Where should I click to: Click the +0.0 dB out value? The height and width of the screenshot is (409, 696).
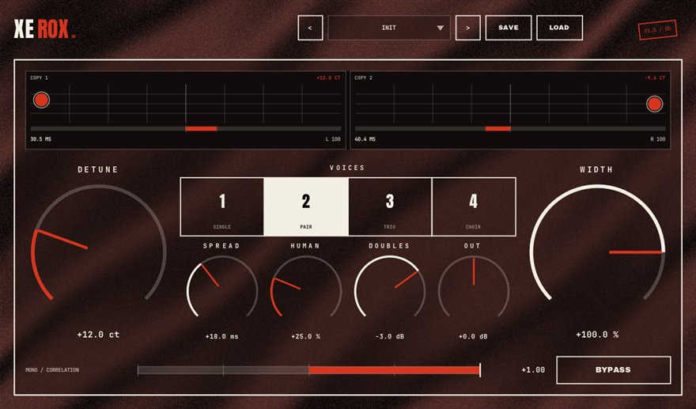click(x=473, y=337)
